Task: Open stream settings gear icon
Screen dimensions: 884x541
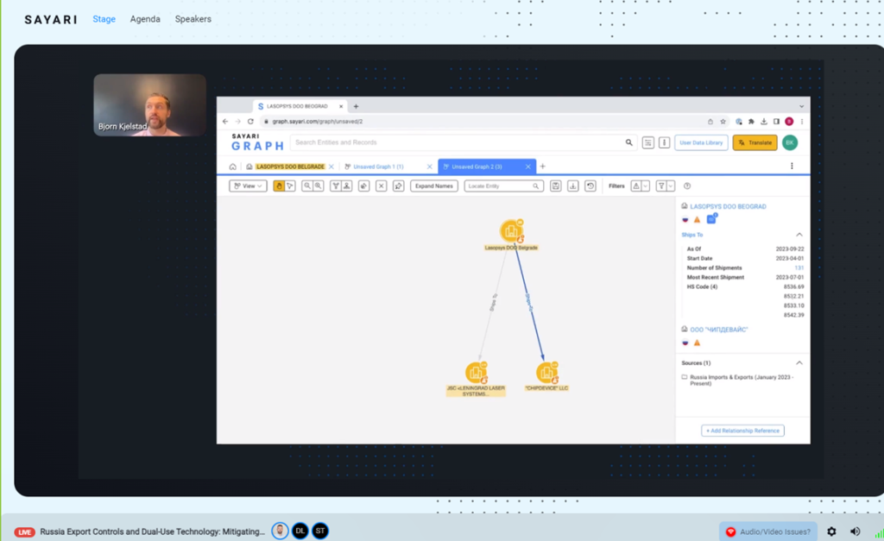Action: coord(831,532)
